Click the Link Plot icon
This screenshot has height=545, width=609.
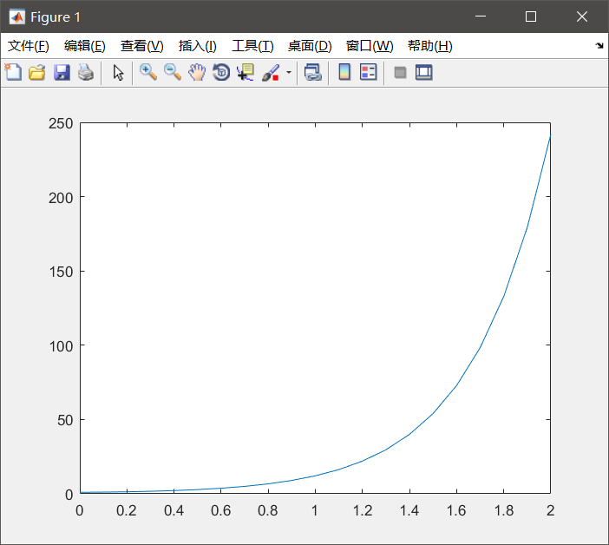pyautogui.click(x=313, y=72)
